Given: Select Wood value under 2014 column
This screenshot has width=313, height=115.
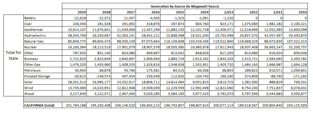Looking at the screenshot, I should (197, 93).
